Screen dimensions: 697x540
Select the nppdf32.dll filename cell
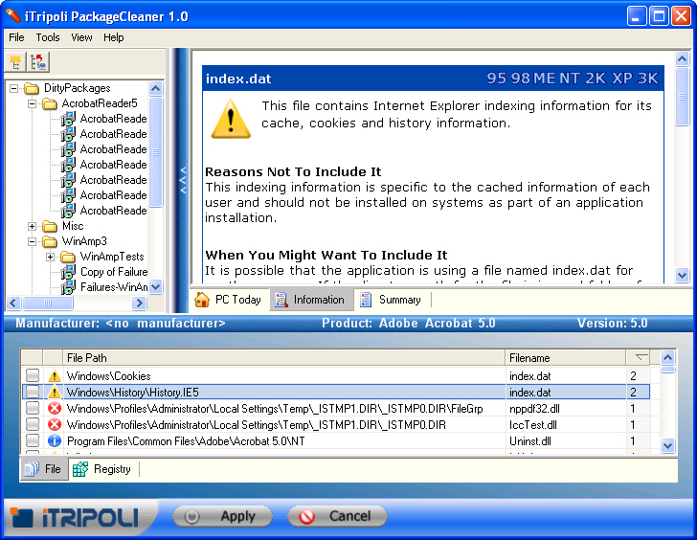tap(566, 409)
